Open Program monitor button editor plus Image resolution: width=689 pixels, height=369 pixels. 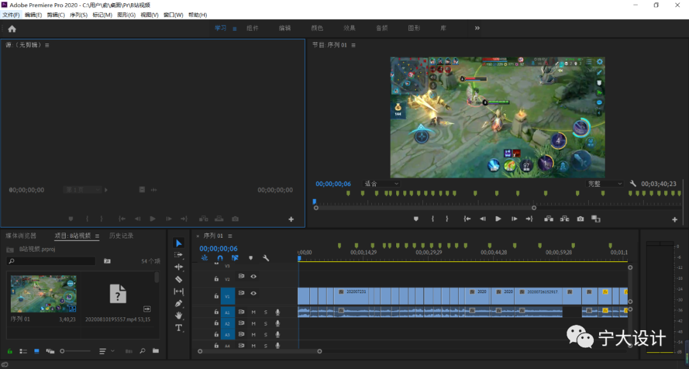pyautogui.click(x=675, y=219)
